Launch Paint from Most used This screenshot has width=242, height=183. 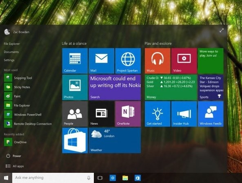pos(12,96)
